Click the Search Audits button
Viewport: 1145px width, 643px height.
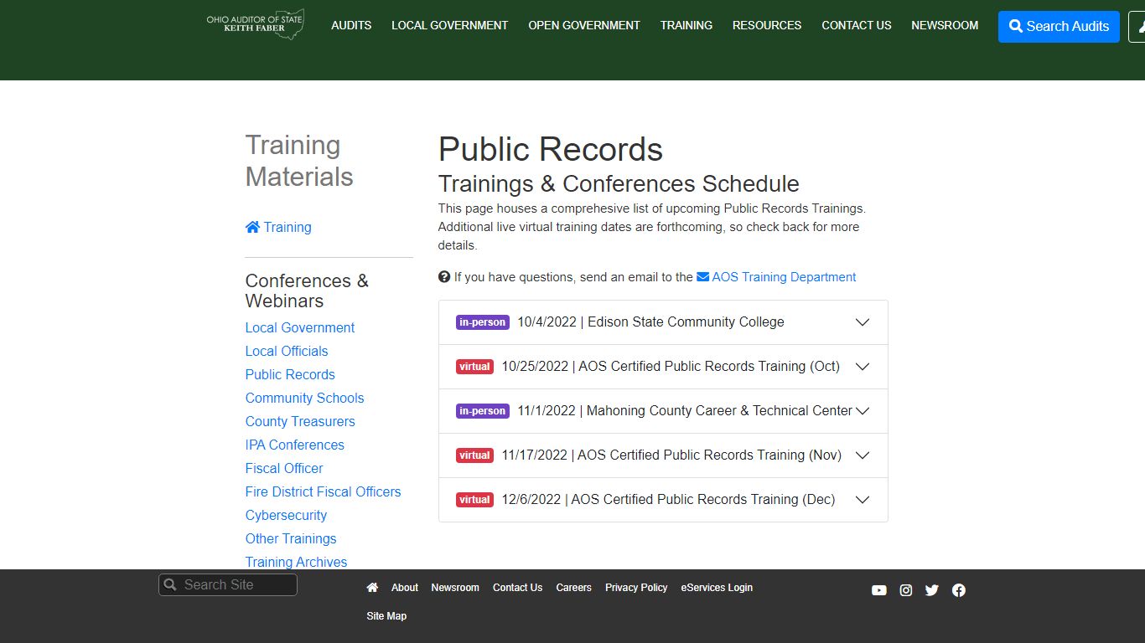[1059, 26]
